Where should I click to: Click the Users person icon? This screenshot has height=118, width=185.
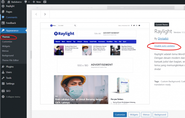3,72
